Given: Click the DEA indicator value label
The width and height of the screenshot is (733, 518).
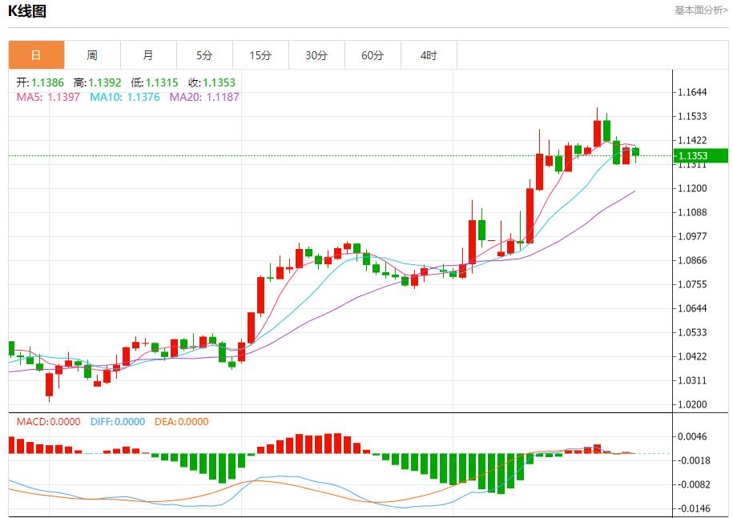Looking at the screenshot, I should point(181,421).
